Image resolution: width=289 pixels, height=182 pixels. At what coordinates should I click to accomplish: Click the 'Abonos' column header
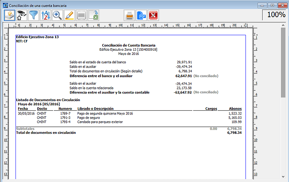pos(235,108)
